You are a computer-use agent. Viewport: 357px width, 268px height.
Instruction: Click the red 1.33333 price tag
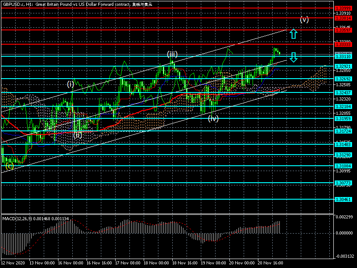(343, 44)
